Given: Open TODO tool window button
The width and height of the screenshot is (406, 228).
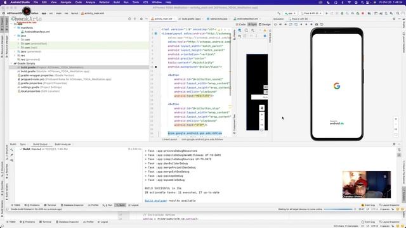Looking at the screenshot, I should pos(15,205).
